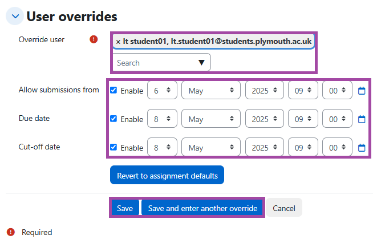Click the Override user Search field
Viewport: 373px width, 243px height.
point(161,63)
